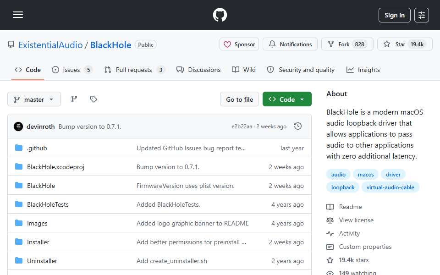The height and width of the screenshot is (275, 440).
Task: Select the driver topic tag
Action: [393, 175]
